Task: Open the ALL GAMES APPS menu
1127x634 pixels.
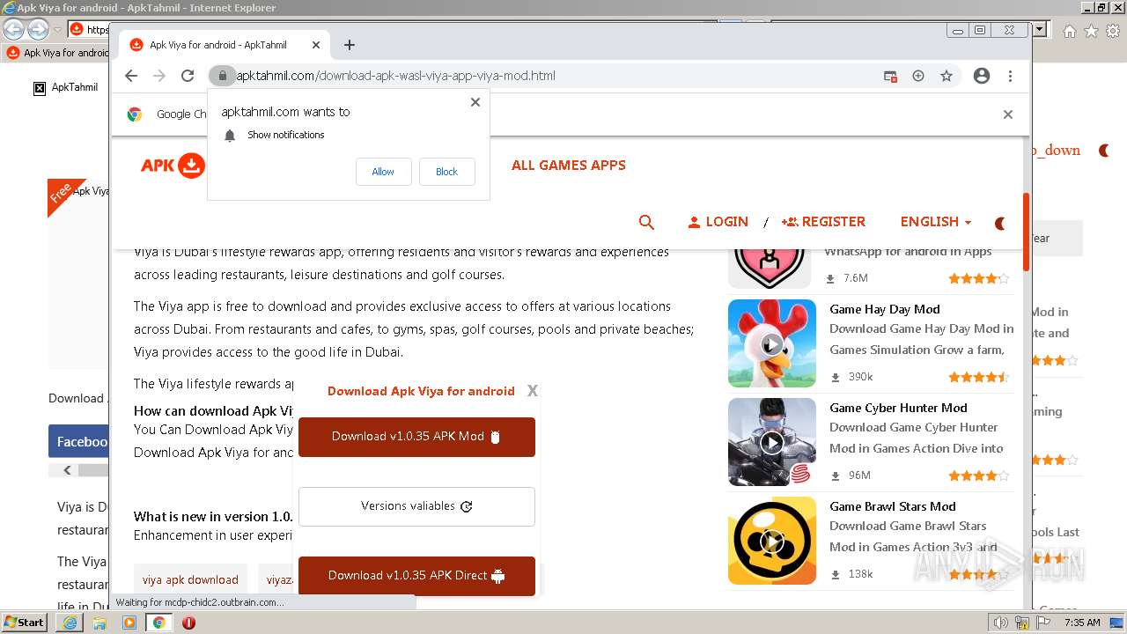Action: coord(569,165)
